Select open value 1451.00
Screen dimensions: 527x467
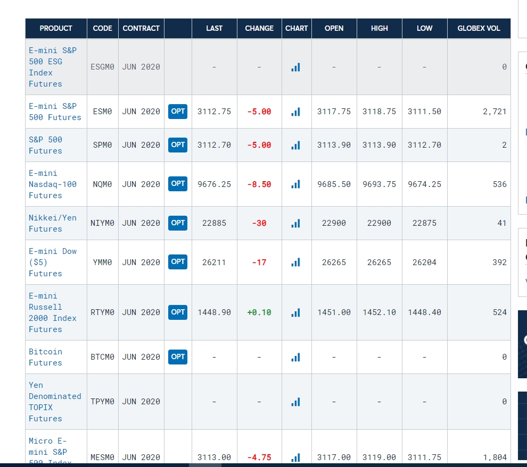pyautogui.click(x=334, y=313)
